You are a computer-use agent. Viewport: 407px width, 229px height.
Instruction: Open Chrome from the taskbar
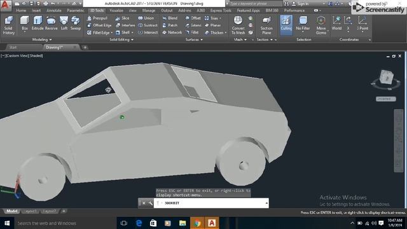point(197,223)
